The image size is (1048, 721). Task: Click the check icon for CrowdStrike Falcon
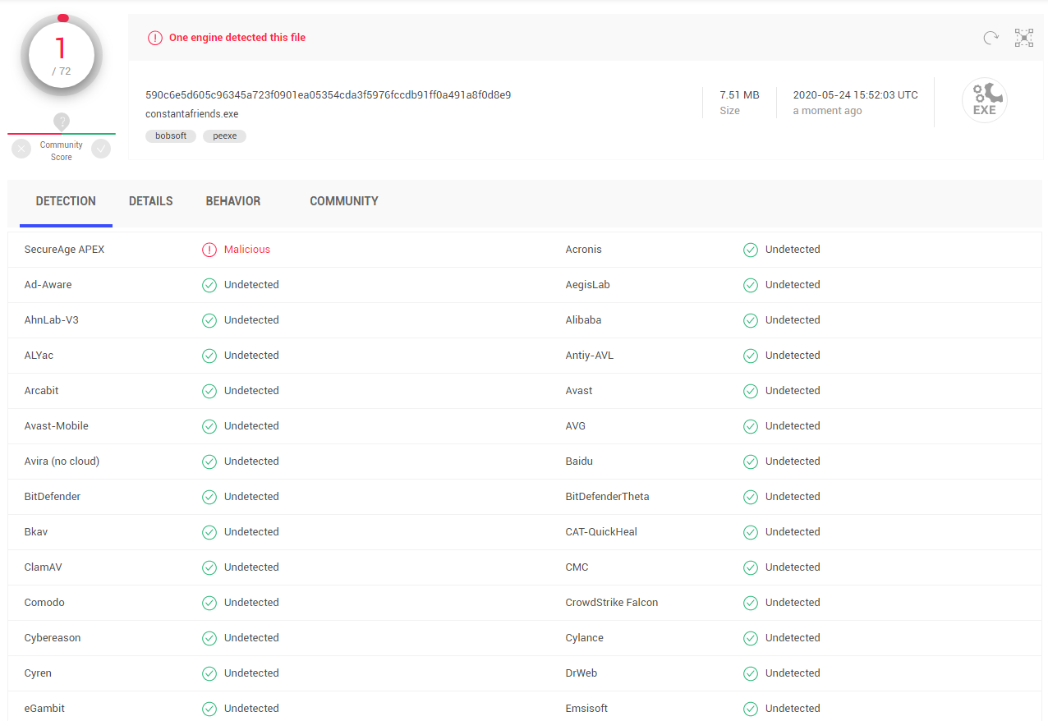coord(751,603)
